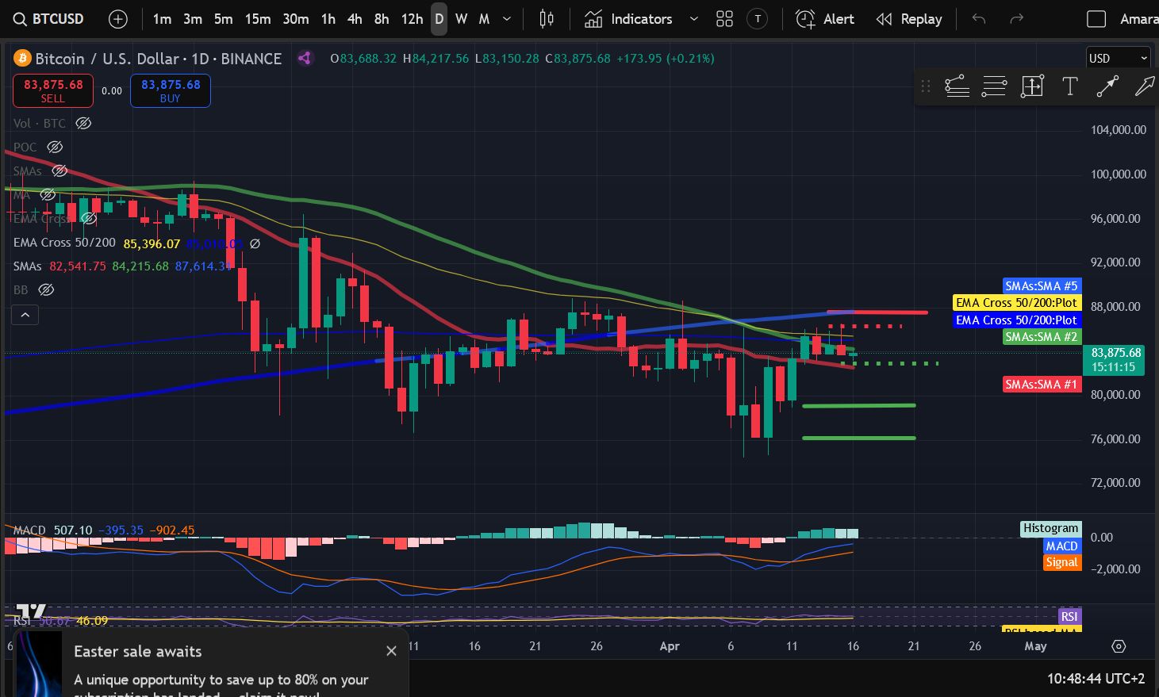Select the daily D interval
Screen dimensions: 1159x697
coord(439,19)
